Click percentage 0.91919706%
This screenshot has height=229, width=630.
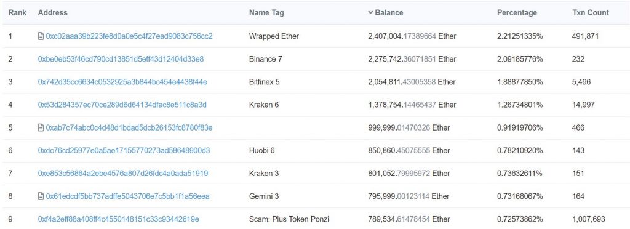pyautogui.click(x=520, y=128)
